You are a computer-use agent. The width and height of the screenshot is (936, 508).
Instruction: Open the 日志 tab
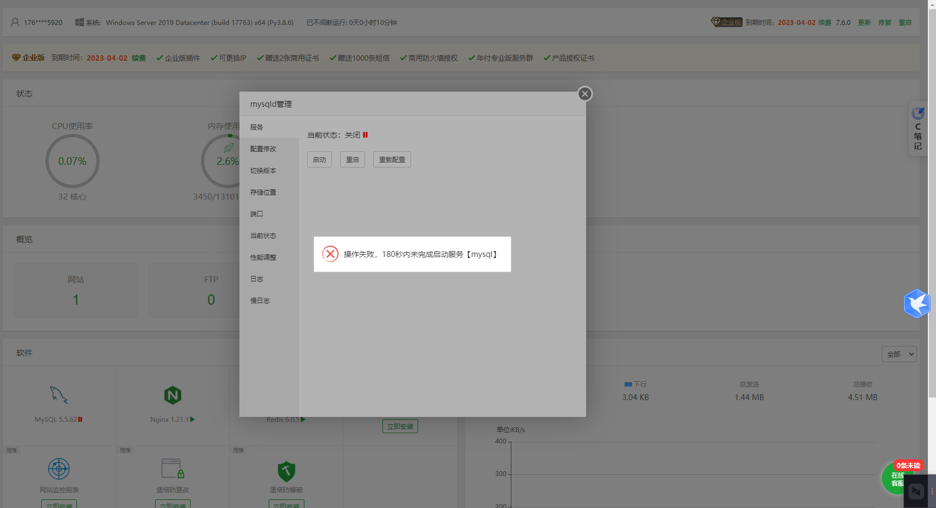[x=269, y=279]
